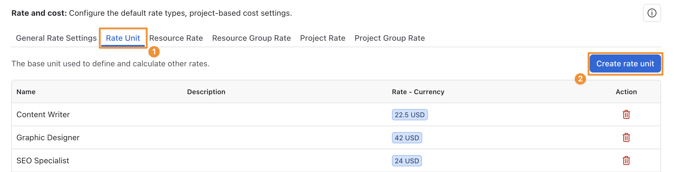Select the 42 USD rate badge
The height and width of the screenshot is (172, 674).
point(407,138)
